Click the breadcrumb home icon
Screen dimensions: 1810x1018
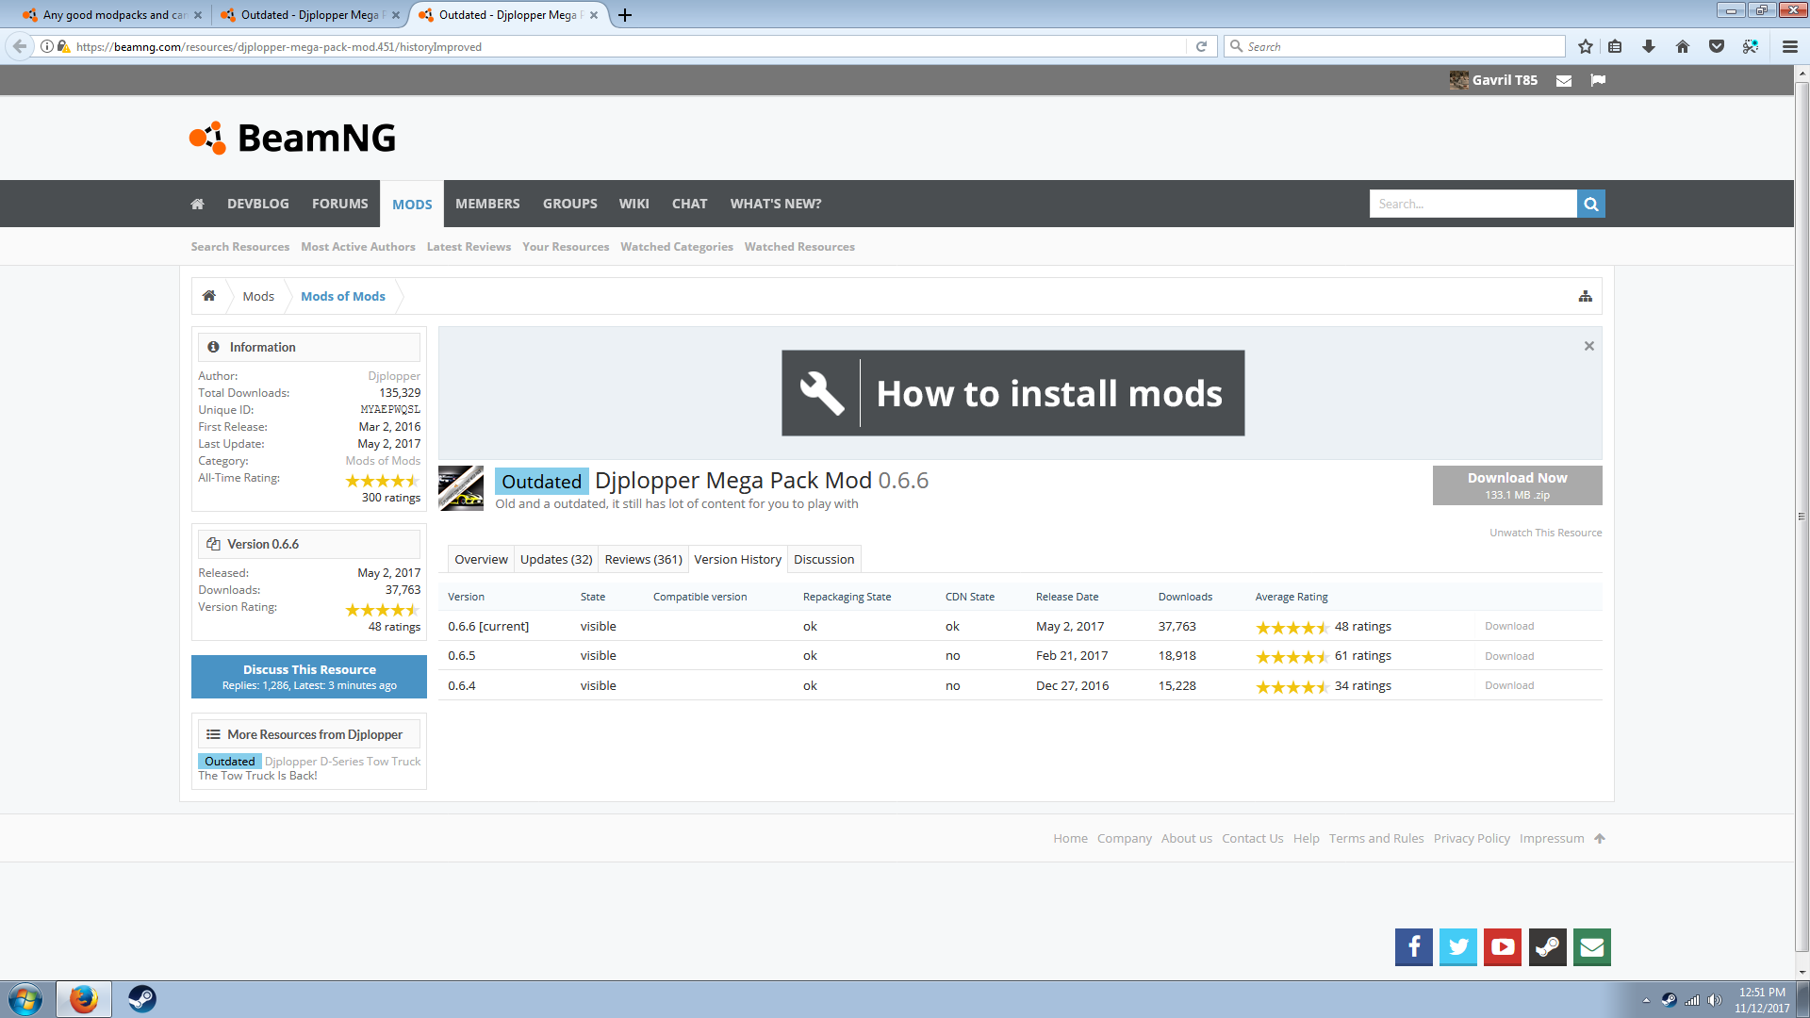(x=209, y=296)
